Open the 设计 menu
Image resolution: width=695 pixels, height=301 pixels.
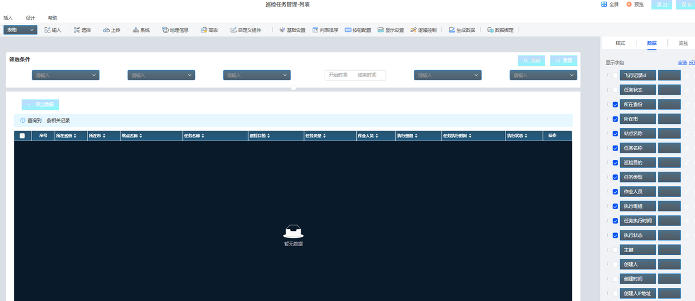coord(30,18)
